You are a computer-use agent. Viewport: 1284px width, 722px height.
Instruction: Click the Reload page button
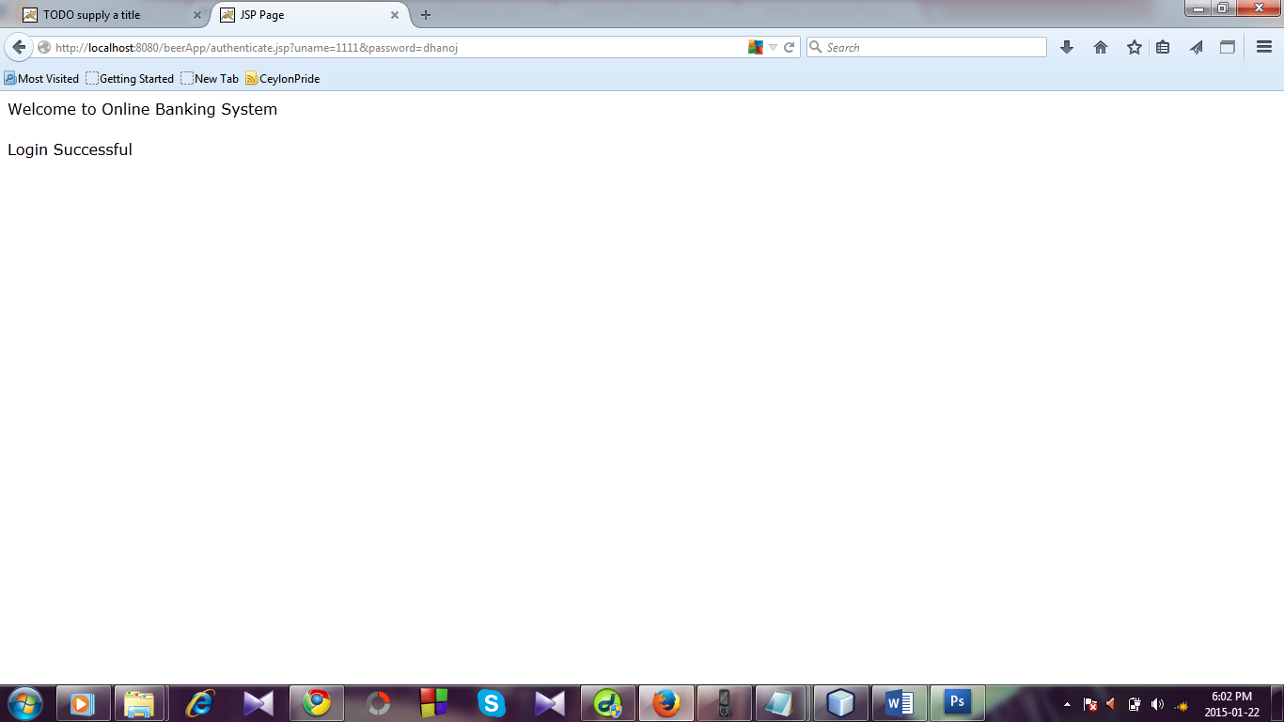(790, 46)
